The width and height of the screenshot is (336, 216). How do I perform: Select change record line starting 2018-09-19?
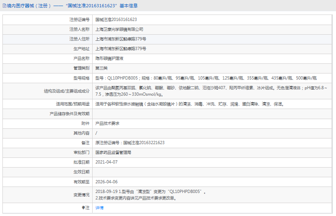pos(151,192)
